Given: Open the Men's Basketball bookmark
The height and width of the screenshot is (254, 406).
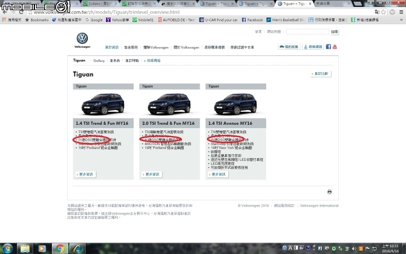Looking at the screenshot, I should pyautogui.click(x=285, y=20).
